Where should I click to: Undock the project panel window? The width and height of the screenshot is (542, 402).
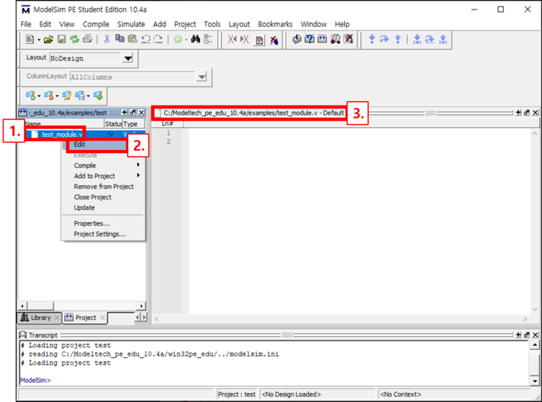click(133, 112)
